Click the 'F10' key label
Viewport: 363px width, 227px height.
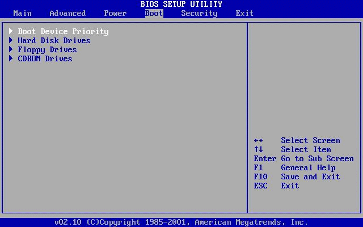tap(261, 176)
